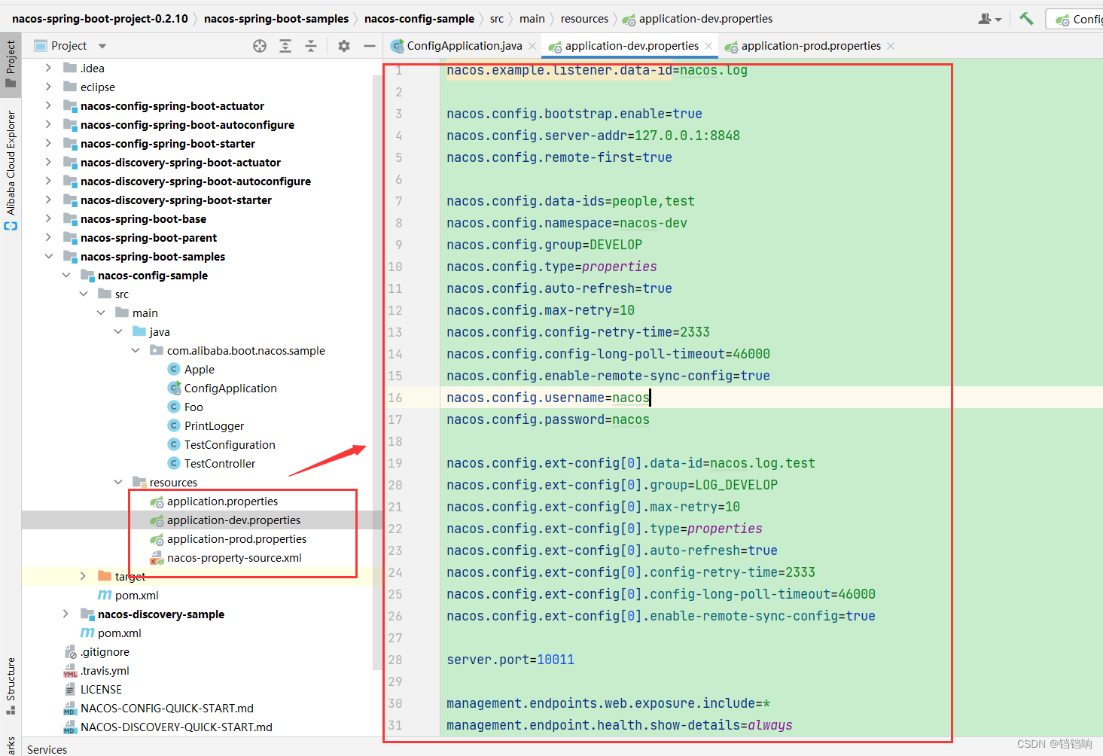Click line 9 nacos.config.group=DEVELOP
The image size is (1103, 756).
(x=544, y=245)
